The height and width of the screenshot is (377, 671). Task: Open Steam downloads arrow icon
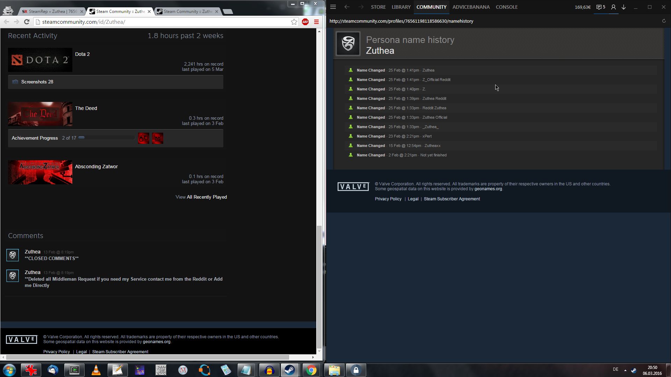click(623, 7)
